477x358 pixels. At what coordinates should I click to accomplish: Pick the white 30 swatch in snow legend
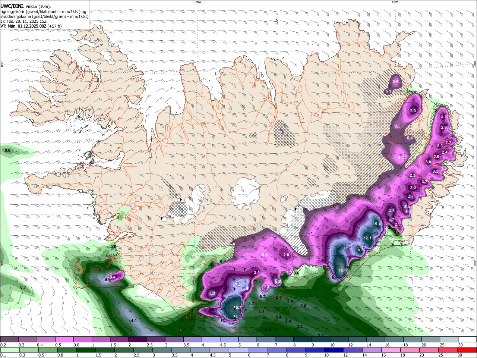pos(467,339)
